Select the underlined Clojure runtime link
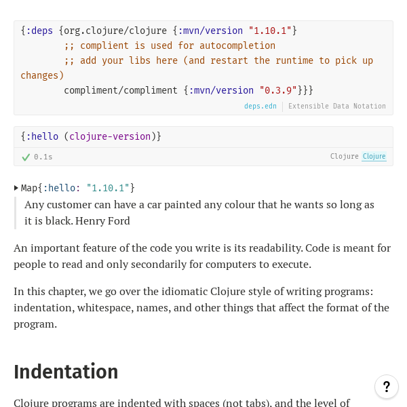The image size is (407, 407). 374,156
